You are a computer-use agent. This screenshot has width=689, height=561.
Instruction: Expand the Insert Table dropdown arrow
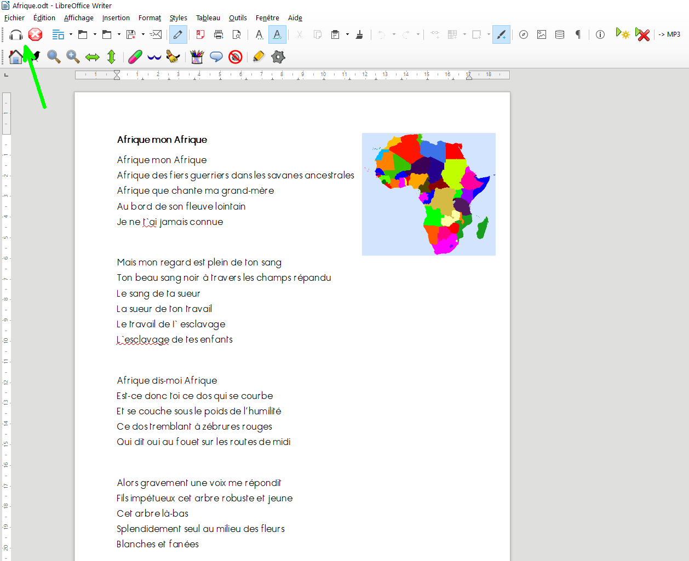464,34
